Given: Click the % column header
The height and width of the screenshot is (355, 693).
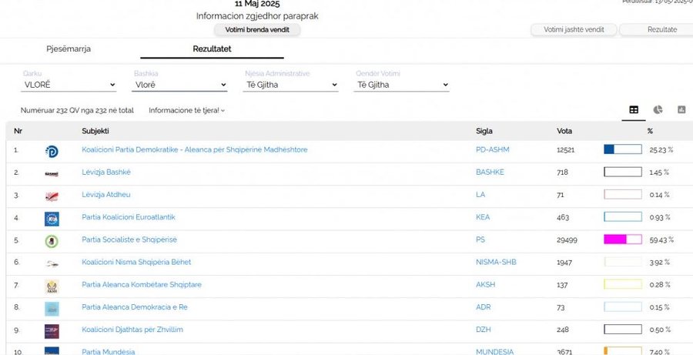Looking at the screenshot, I should coord(650,132).
